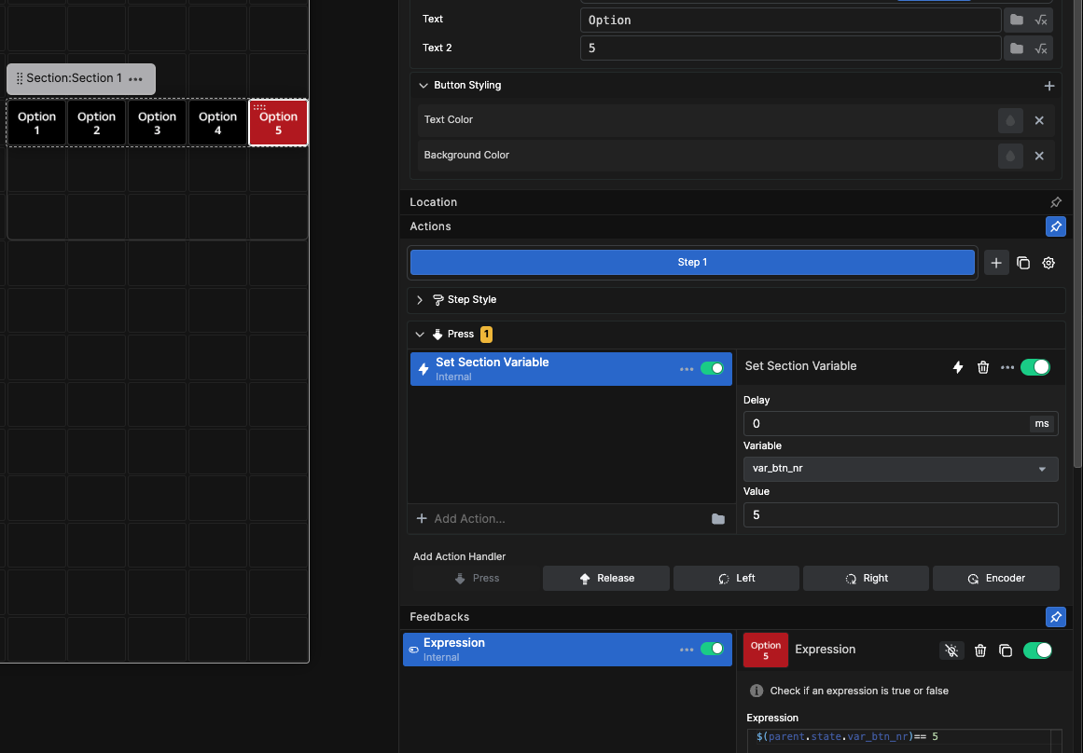Disable Expression feedback using detail toggle
1083x753 pixels.
coord(1037,650)
